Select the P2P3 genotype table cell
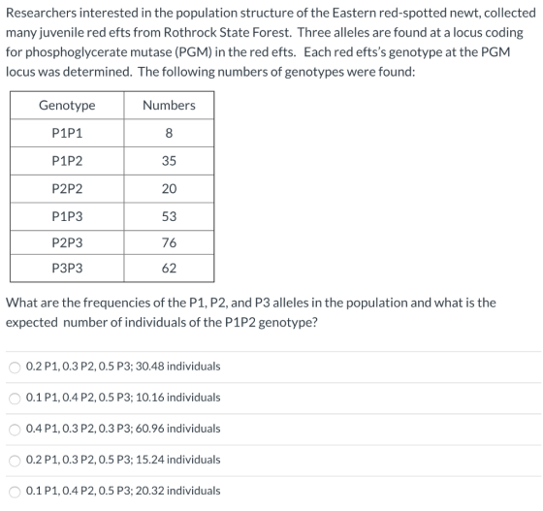The image size is (543, 511). click(67, 242)
